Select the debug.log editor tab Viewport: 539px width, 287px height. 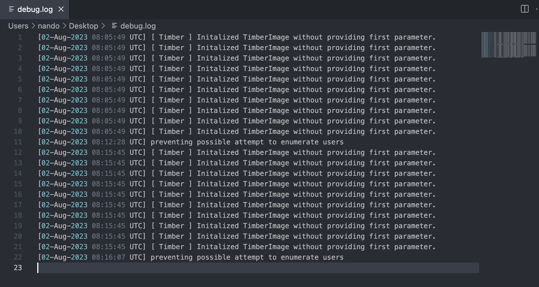[35, 9]
